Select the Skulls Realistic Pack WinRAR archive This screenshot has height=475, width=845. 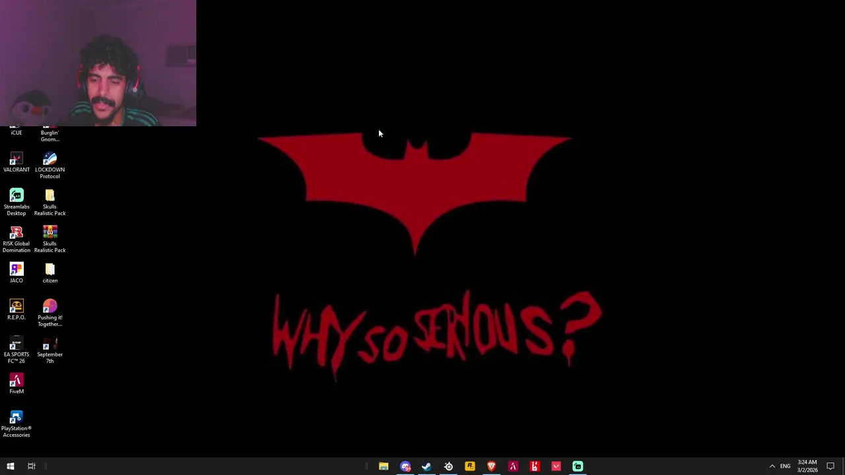tap(50, 239)
